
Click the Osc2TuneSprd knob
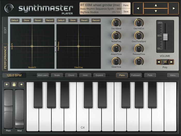[x=139, y=36]
